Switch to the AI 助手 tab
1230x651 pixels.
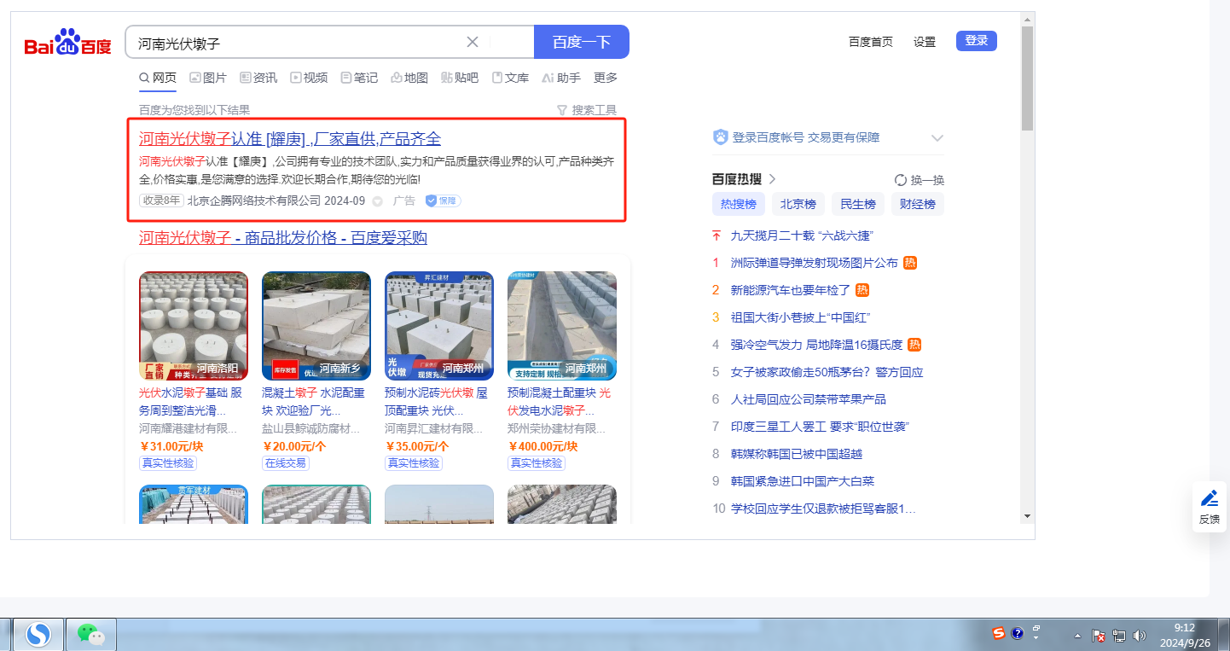pos(561,78)
